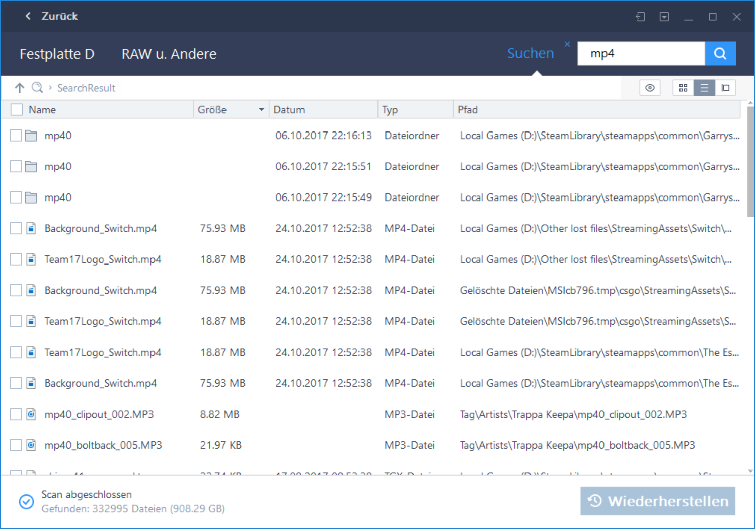Image resolution: width=755 pixels, height=529 pixels.
Task: Navigate up one folder level arrow
Action: coord(20,88)
